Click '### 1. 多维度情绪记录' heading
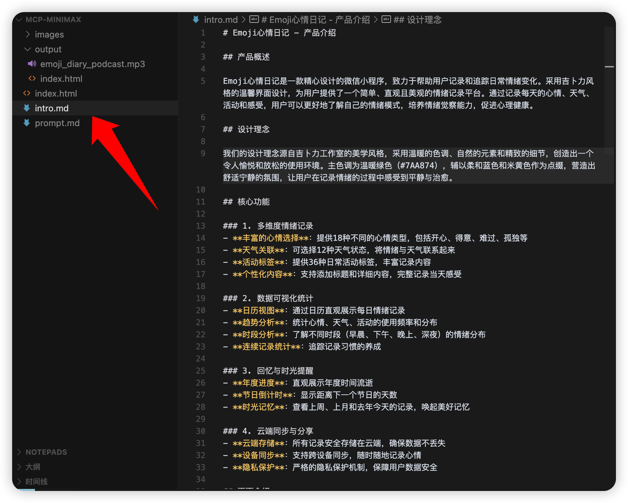The image size is (628, 503). [268, 226]
